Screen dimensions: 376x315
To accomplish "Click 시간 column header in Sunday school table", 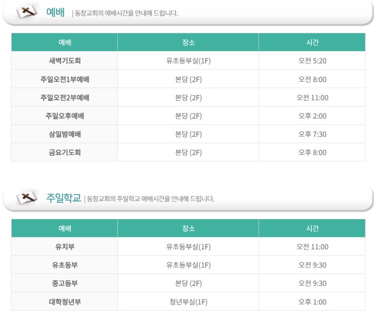I will click(x=312, y=228).
